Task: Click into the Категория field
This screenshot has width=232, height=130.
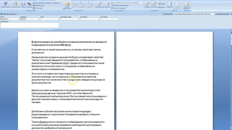Action: coord(90,19)
